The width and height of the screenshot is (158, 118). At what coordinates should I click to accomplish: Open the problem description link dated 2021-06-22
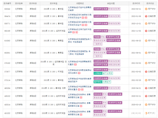pyautogui.click(x=80, y=40)
